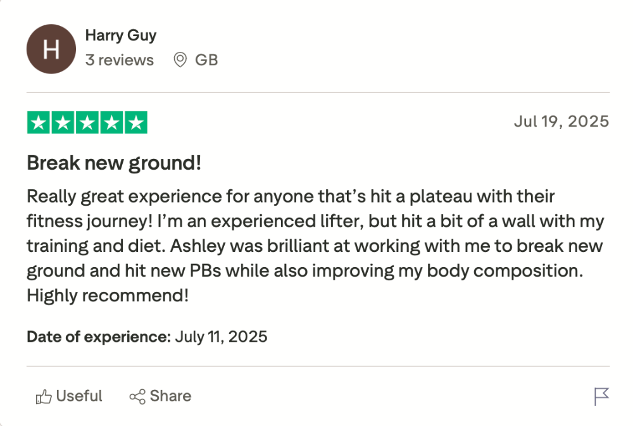Flag this review with the flag icon
The image size is (633, 426).
[x=601, y=397]
